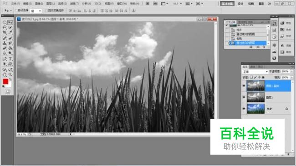Toggle lock transparent pixels in Layers panel
296x166 pixels.
click(x=251, y=77)
